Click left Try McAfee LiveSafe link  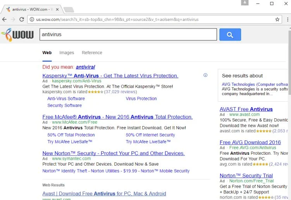click(70, 142)
